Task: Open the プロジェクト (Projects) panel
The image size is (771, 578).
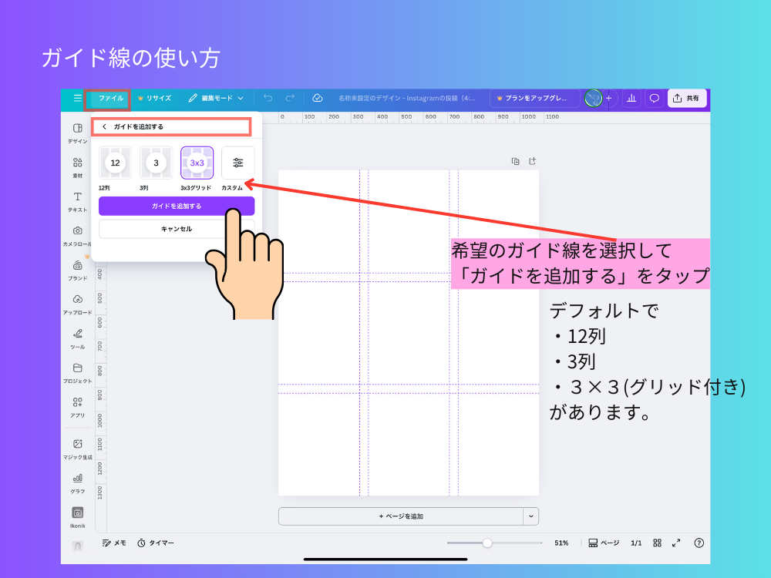Action: [77, 372]
